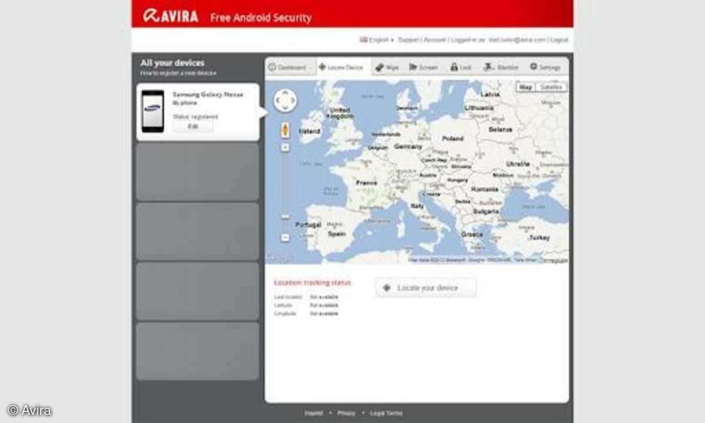Click How to register a new device
The height and width of the screenshot is (423, 705).
178,73
